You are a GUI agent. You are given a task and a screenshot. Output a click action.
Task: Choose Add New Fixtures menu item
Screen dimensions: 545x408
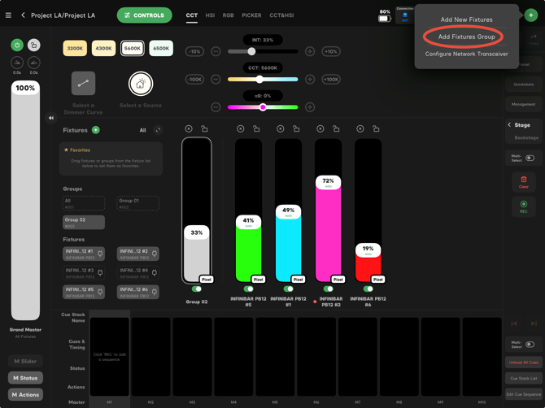pyautogui.click(x=466, y=20)
